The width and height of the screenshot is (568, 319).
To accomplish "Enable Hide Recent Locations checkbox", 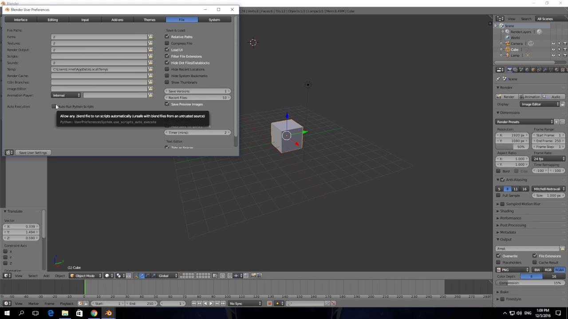I will [167, 69].
